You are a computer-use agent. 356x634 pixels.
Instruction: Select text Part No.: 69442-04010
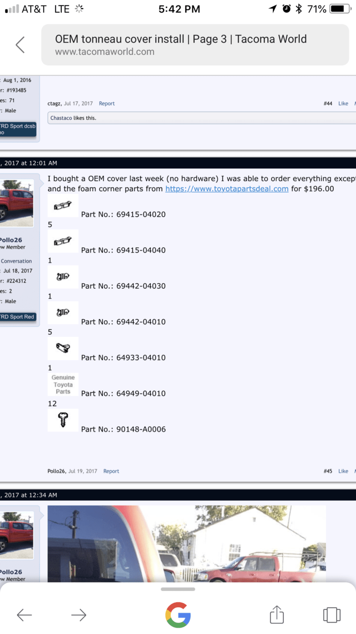point(123,321)
